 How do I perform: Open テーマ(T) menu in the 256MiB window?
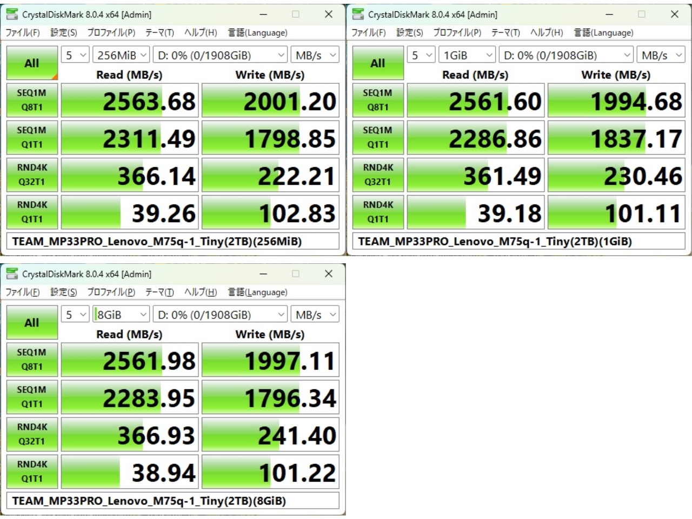[159, 32]
